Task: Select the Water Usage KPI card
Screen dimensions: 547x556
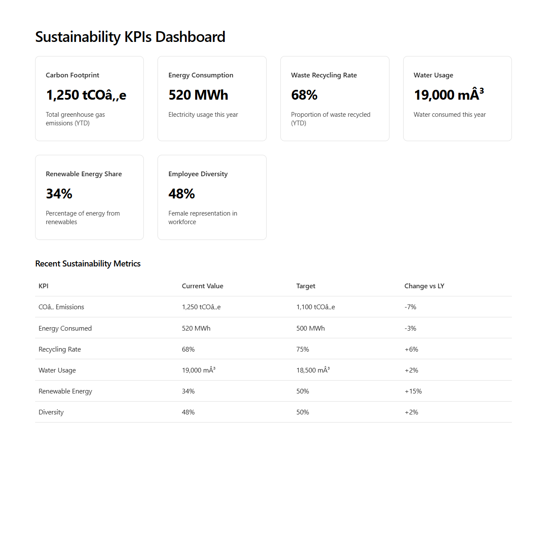Action: tap(457, 98)
